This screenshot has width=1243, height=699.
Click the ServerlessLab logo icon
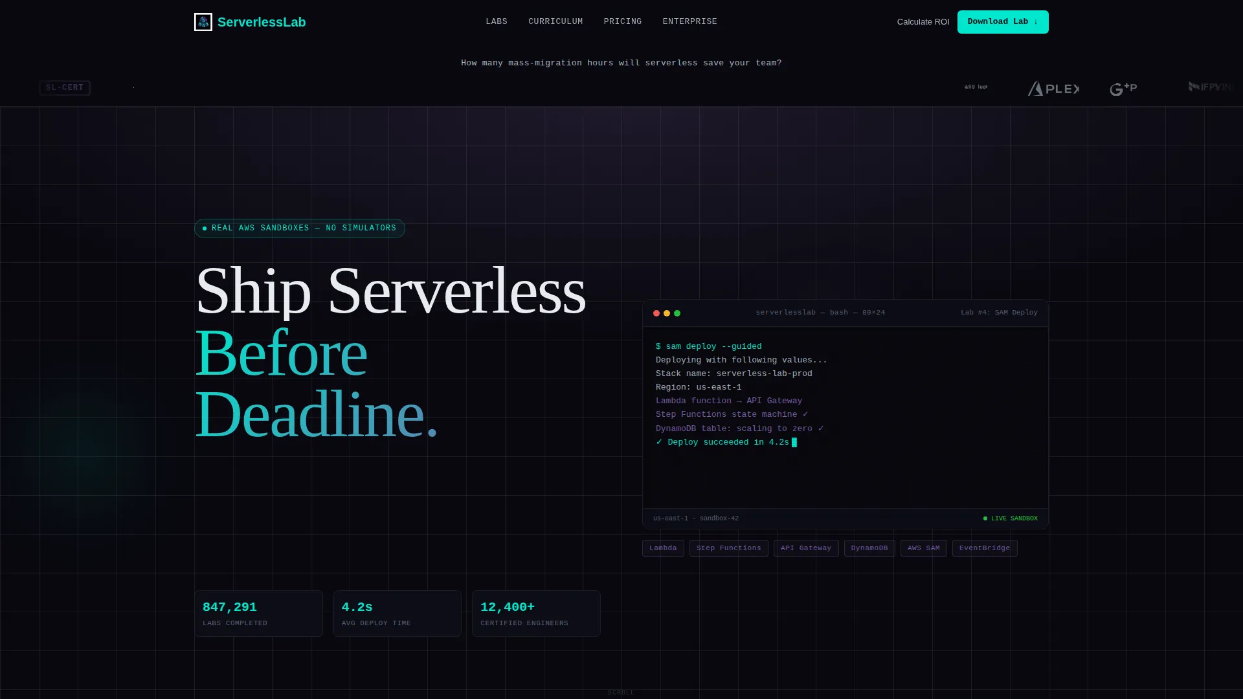click(203, 22)
